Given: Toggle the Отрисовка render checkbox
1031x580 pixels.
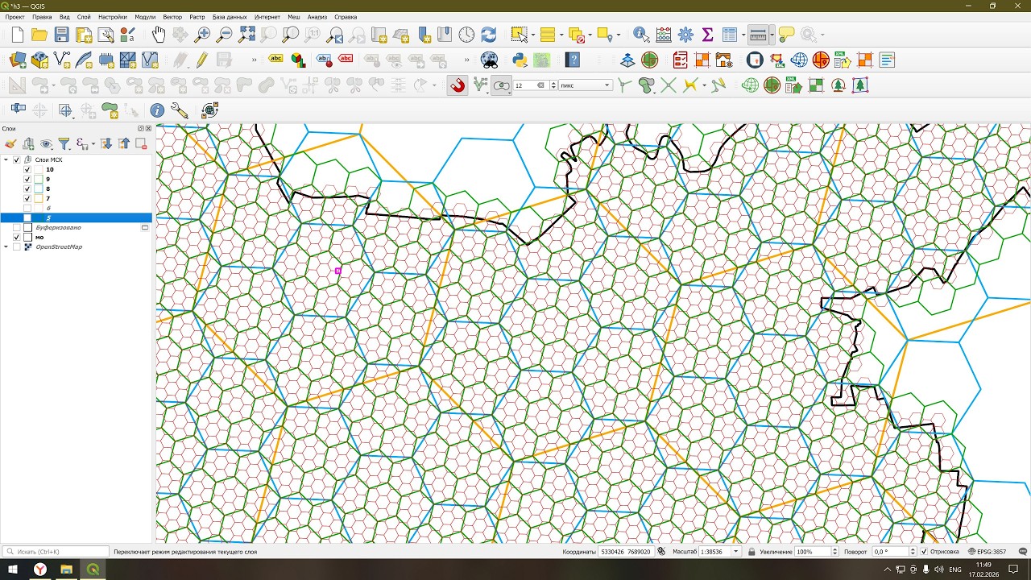Looking at the screenshot, I should 924,552.
